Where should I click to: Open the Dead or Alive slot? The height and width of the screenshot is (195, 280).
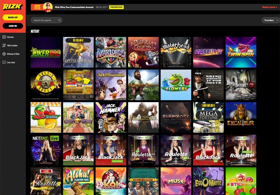(x=208, y=85)
